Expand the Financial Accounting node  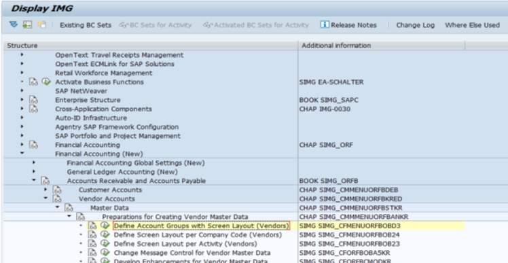click(22, 145)
